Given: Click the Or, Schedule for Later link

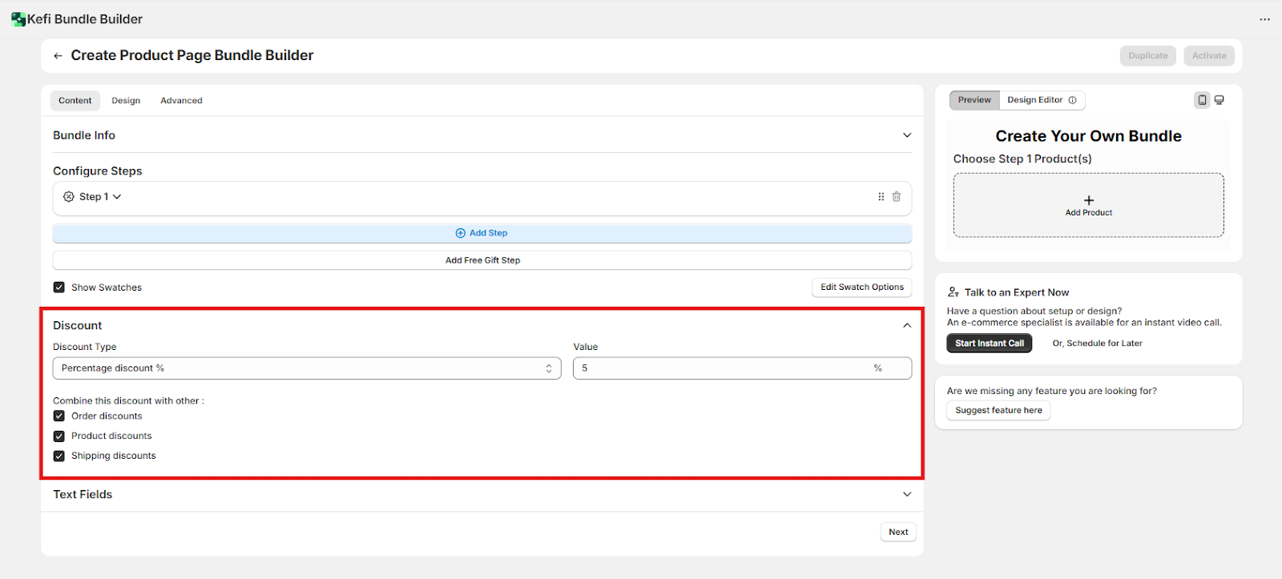Looking at the screenshot, I should (1097, 344).
